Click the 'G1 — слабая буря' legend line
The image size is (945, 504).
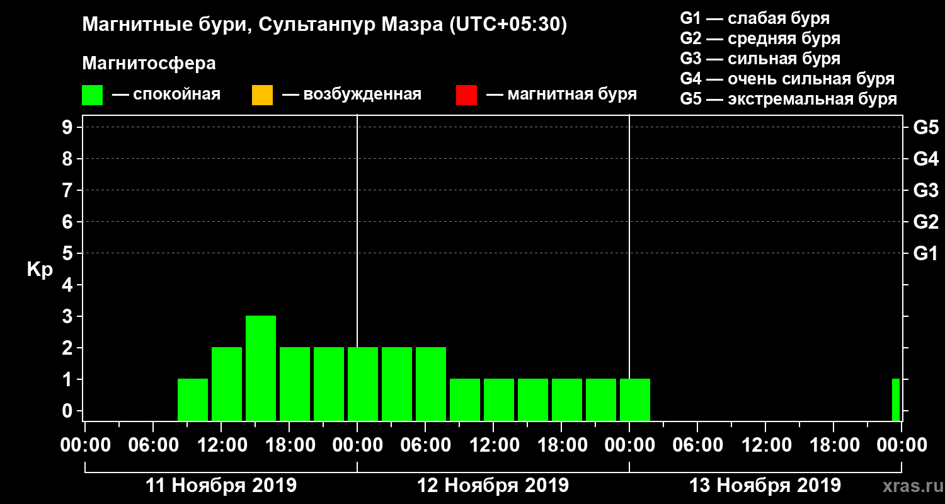tap(755, 18)
